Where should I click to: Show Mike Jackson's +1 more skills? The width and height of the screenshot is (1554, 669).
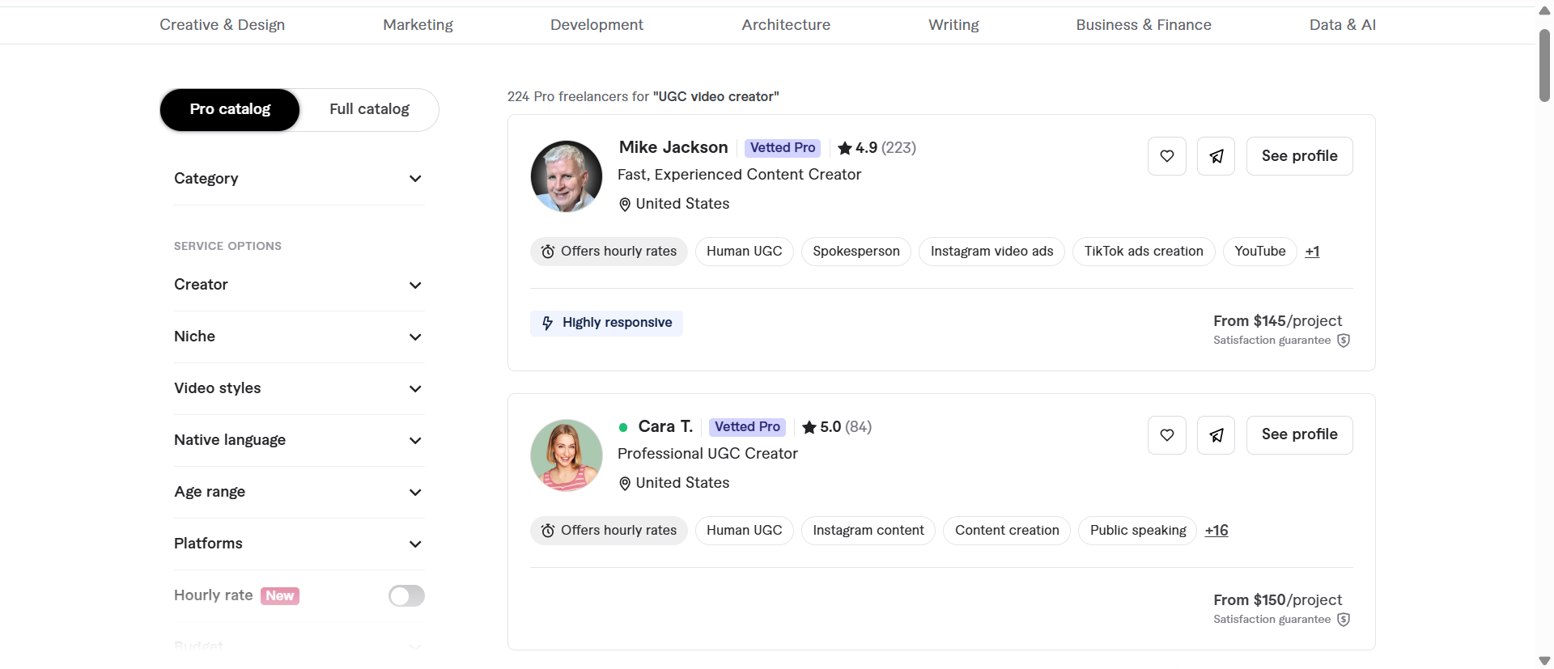pos(1312,252)
